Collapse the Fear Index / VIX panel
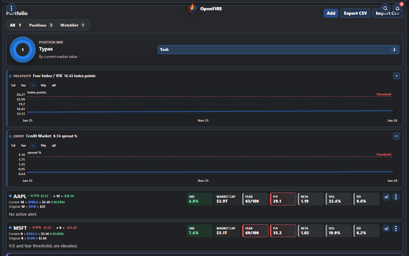The image size is (409, 256). [x=397, y=76]
